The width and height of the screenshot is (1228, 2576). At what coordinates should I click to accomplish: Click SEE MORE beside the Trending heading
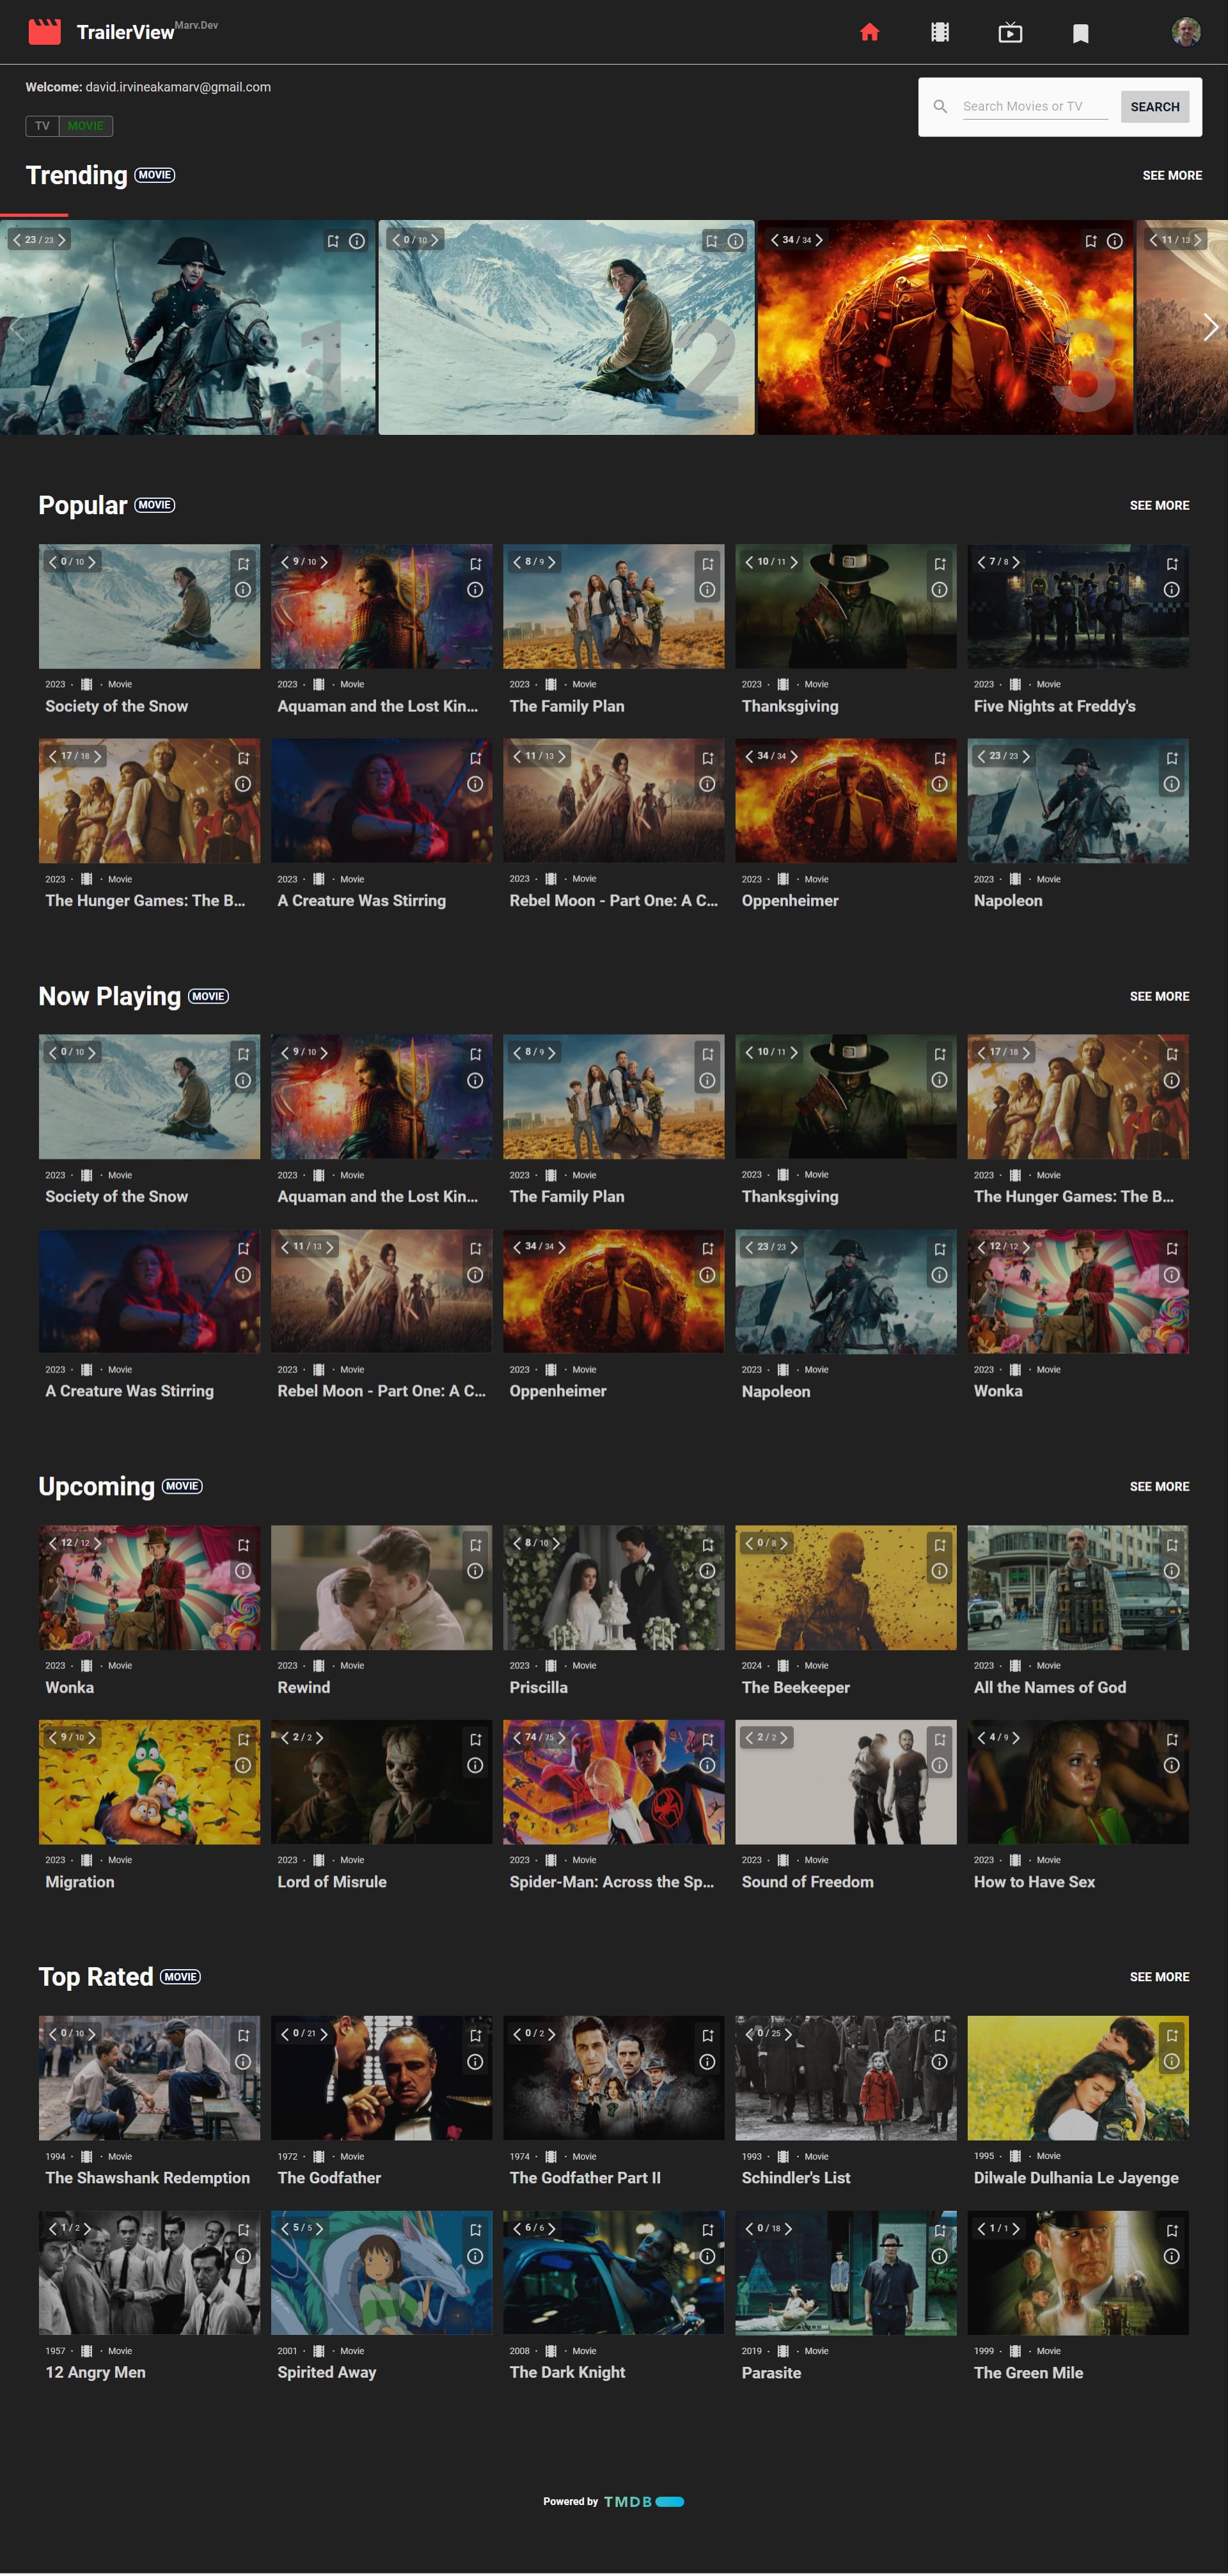[1171, 175]
